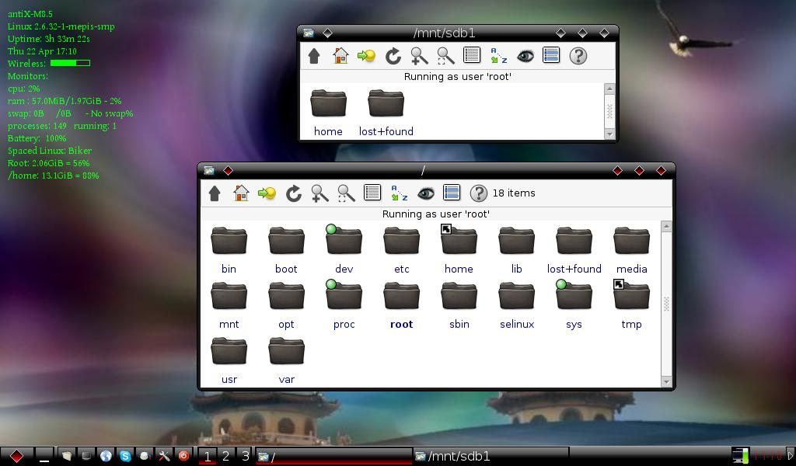Viewport: 796px width, 466px height.
Task: Click scroll-down arrow in the /mnt/sdb1 window
Action: [x=609, y=134]
